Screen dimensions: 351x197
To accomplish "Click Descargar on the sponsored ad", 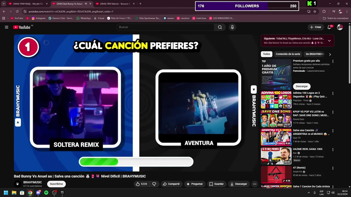I will point(302,86).
